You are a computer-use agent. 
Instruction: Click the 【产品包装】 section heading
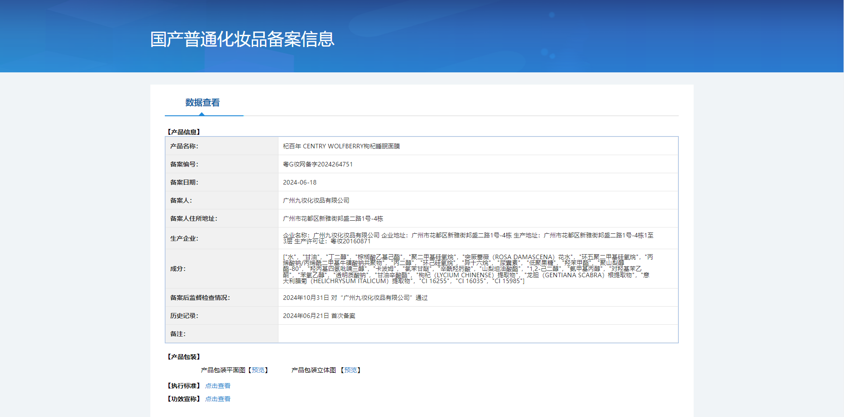(184, 357)
